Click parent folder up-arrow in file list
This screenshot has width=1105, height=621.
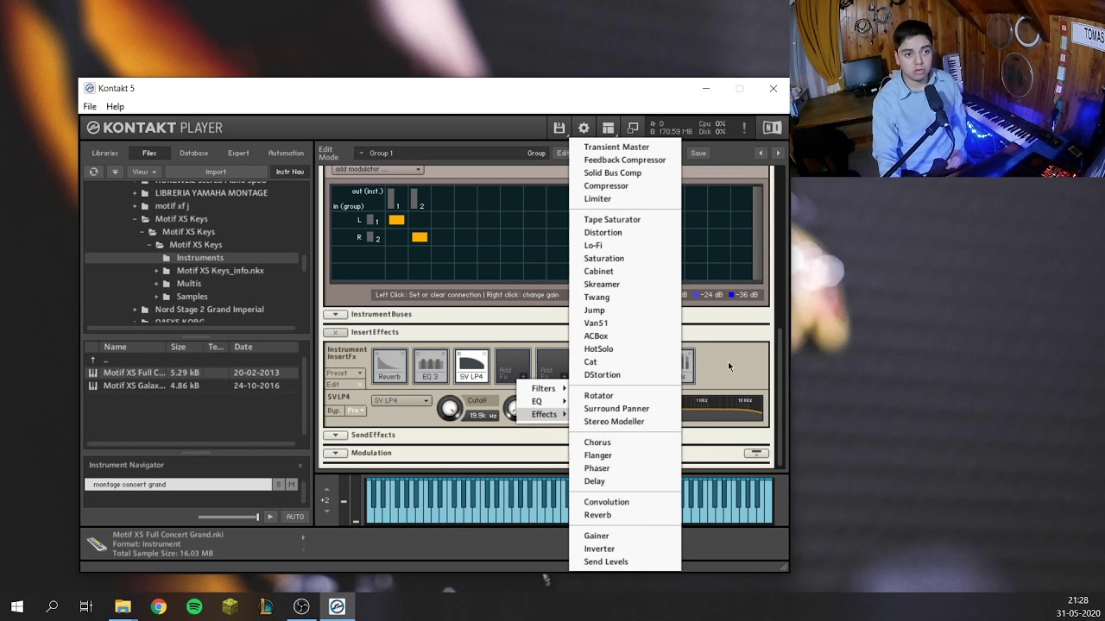[x=93, y=360]
